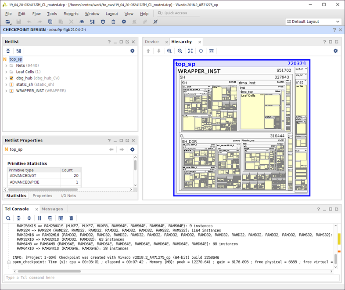Screen dimensions: 345x290
Task: Click the Report Timing clock icon in toolbar
Action: [x=103, y=22]
